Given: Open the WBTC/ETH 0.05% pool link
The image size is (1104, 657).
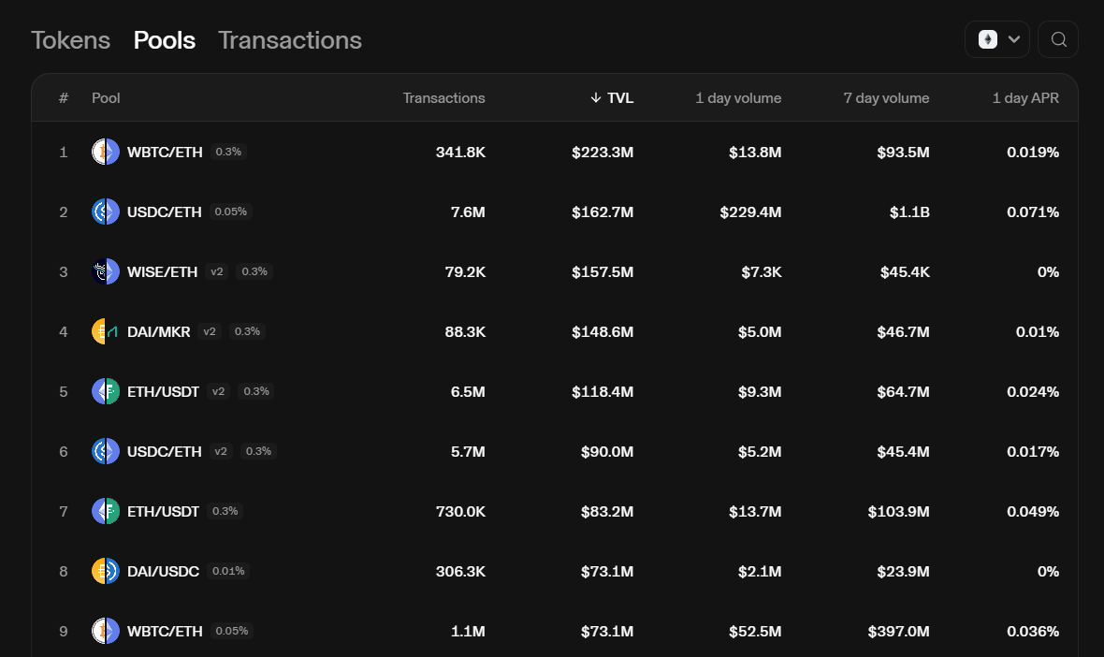Looking at the screenshot, I should (165, 631).
